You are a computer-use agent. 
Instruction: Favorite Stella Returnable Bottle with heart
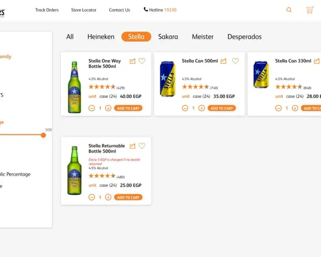tap(142, 146)
